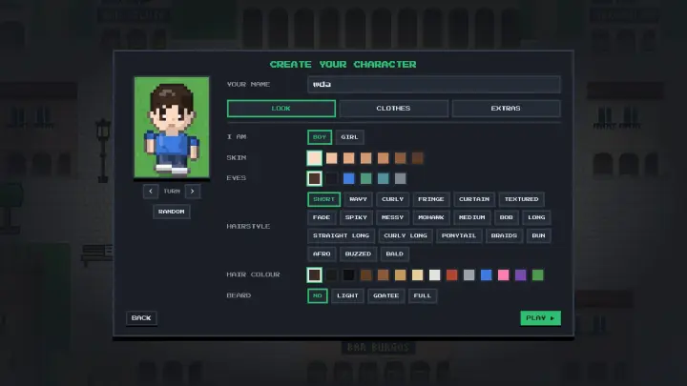Open the Extras tab
Viewport: 687px width, 386px height.
(x=506, y=109)
